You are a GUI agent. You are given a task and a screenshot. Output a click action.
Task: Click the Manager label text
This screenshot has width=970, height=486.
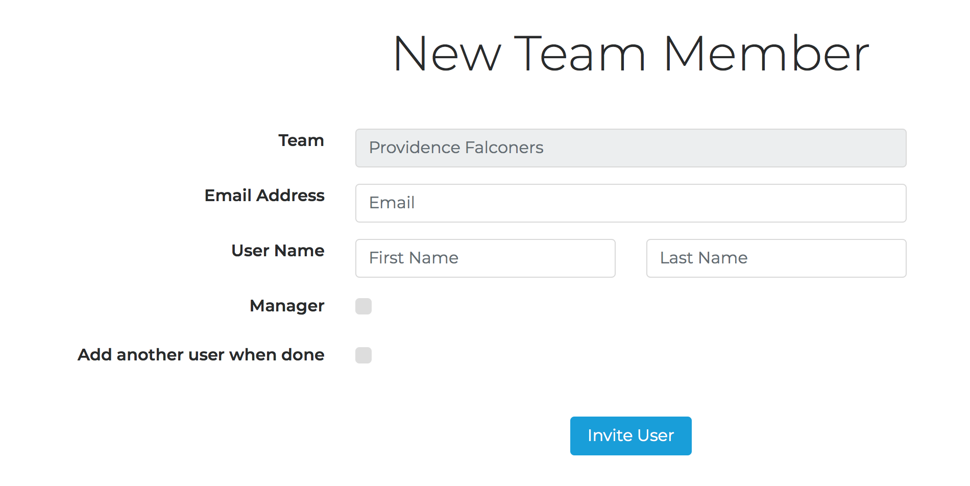[287, 306]
